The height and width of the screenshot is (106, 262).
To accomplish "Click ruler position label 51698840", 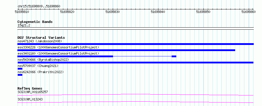I will click(158, 12).
